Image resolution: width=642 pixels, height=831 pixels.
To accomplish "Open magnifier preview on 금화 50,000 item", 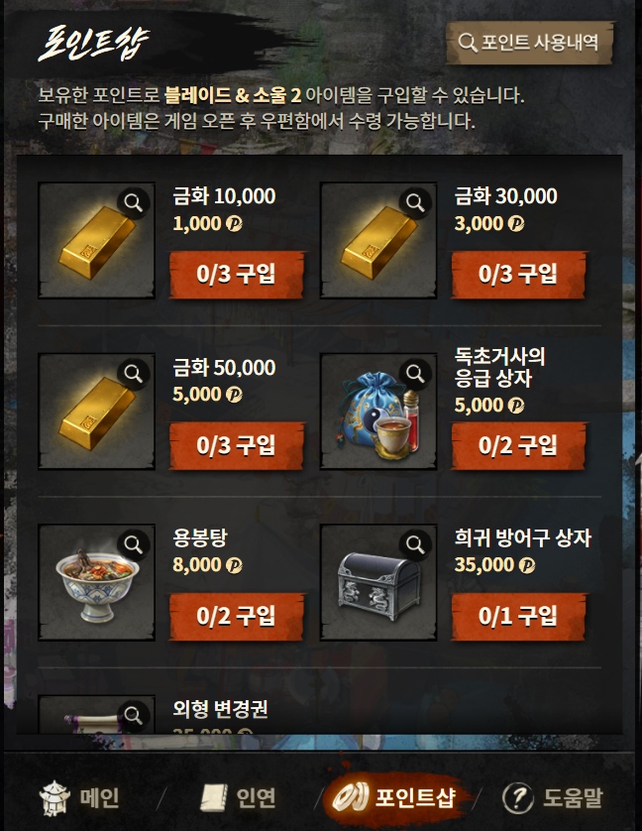I will pyautogui.click(x=134, y=374).
